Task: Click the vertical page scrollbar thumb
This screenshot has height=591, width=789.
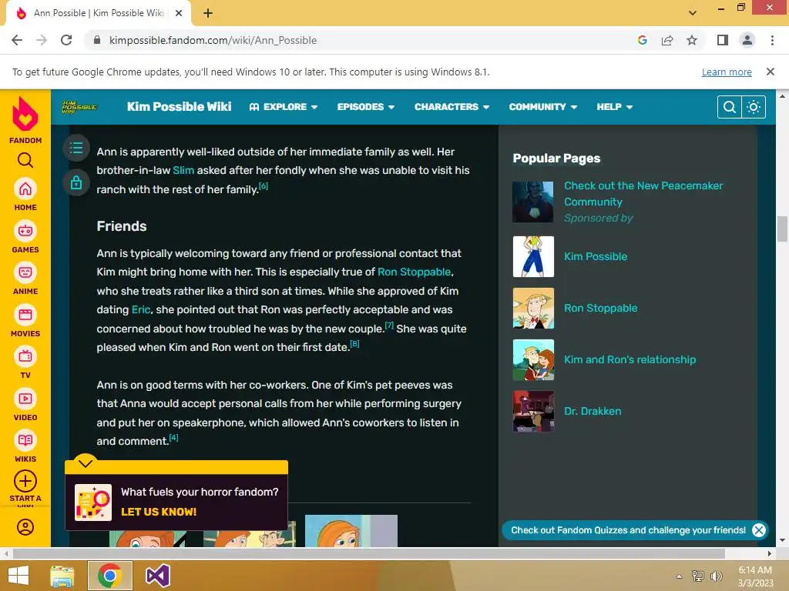Action: (782, 229)
